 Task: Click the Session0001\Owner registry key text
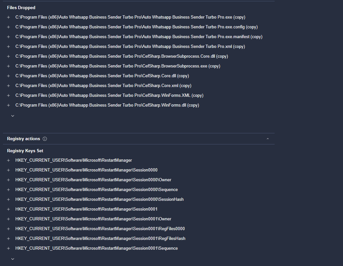click(93, 219)
